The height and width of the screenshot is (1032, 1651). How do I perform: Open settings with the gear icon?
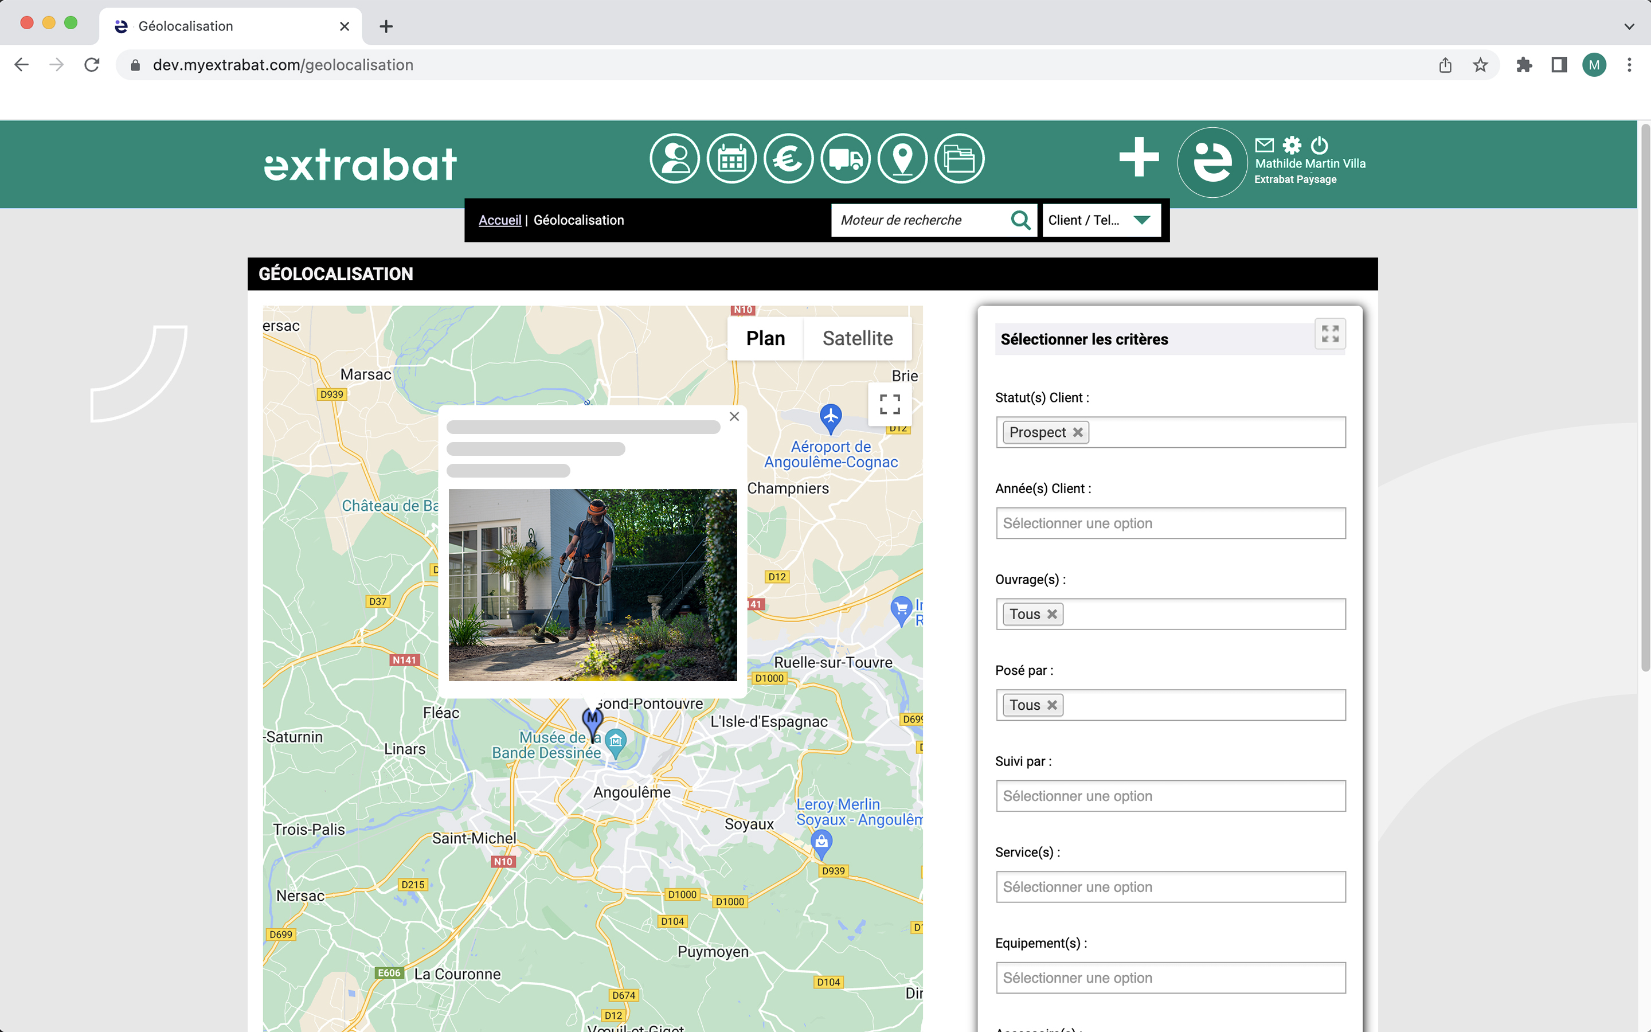coord(1292,144)
